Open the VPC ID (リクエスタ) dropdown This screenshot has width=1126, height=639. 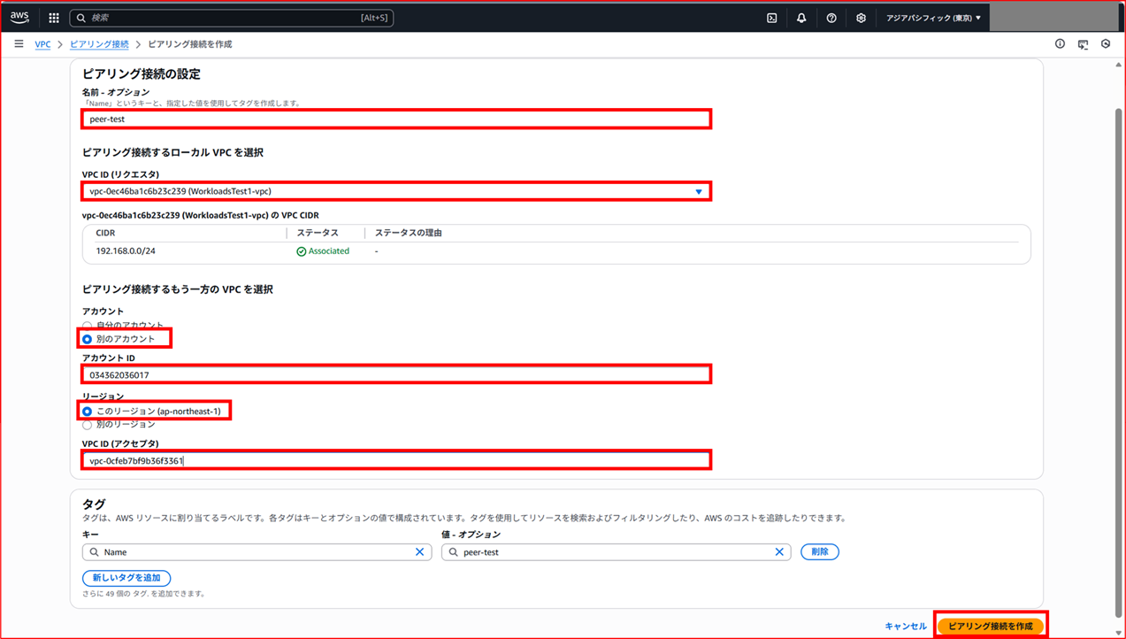[698, 190]
